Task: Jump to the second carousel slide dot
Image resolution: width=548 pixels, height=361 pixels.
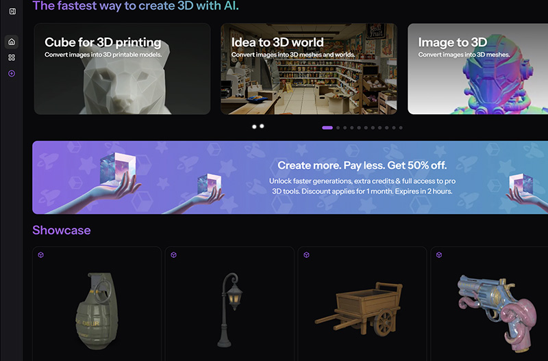Action: point(338,128)
